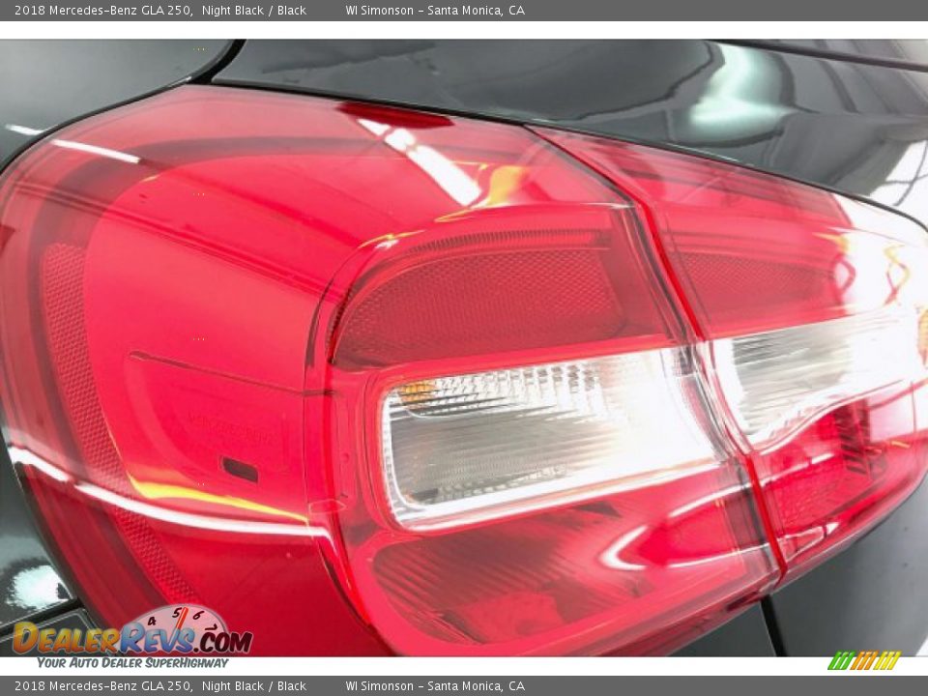This screenshot has width=928, height=696.
Task: Click bottom 'WI Simonson – Santa Monica, CA' caption
Action: (435, 686)
